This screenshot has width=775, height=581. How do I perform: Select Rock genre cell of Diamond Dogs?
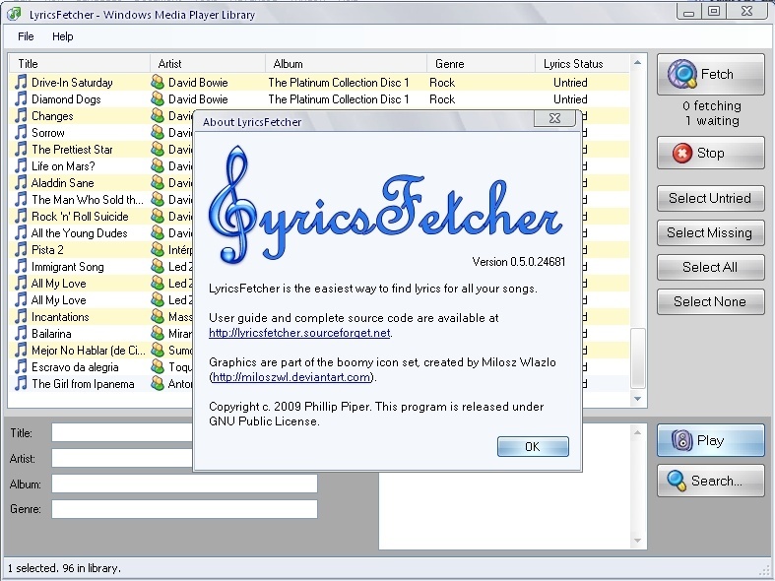[x=442, y=99]
